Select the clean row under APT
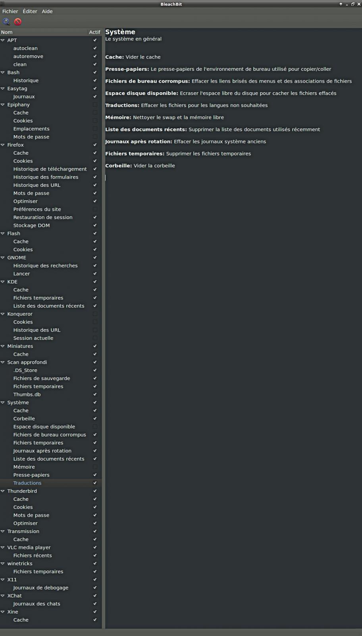 (51, 64)
